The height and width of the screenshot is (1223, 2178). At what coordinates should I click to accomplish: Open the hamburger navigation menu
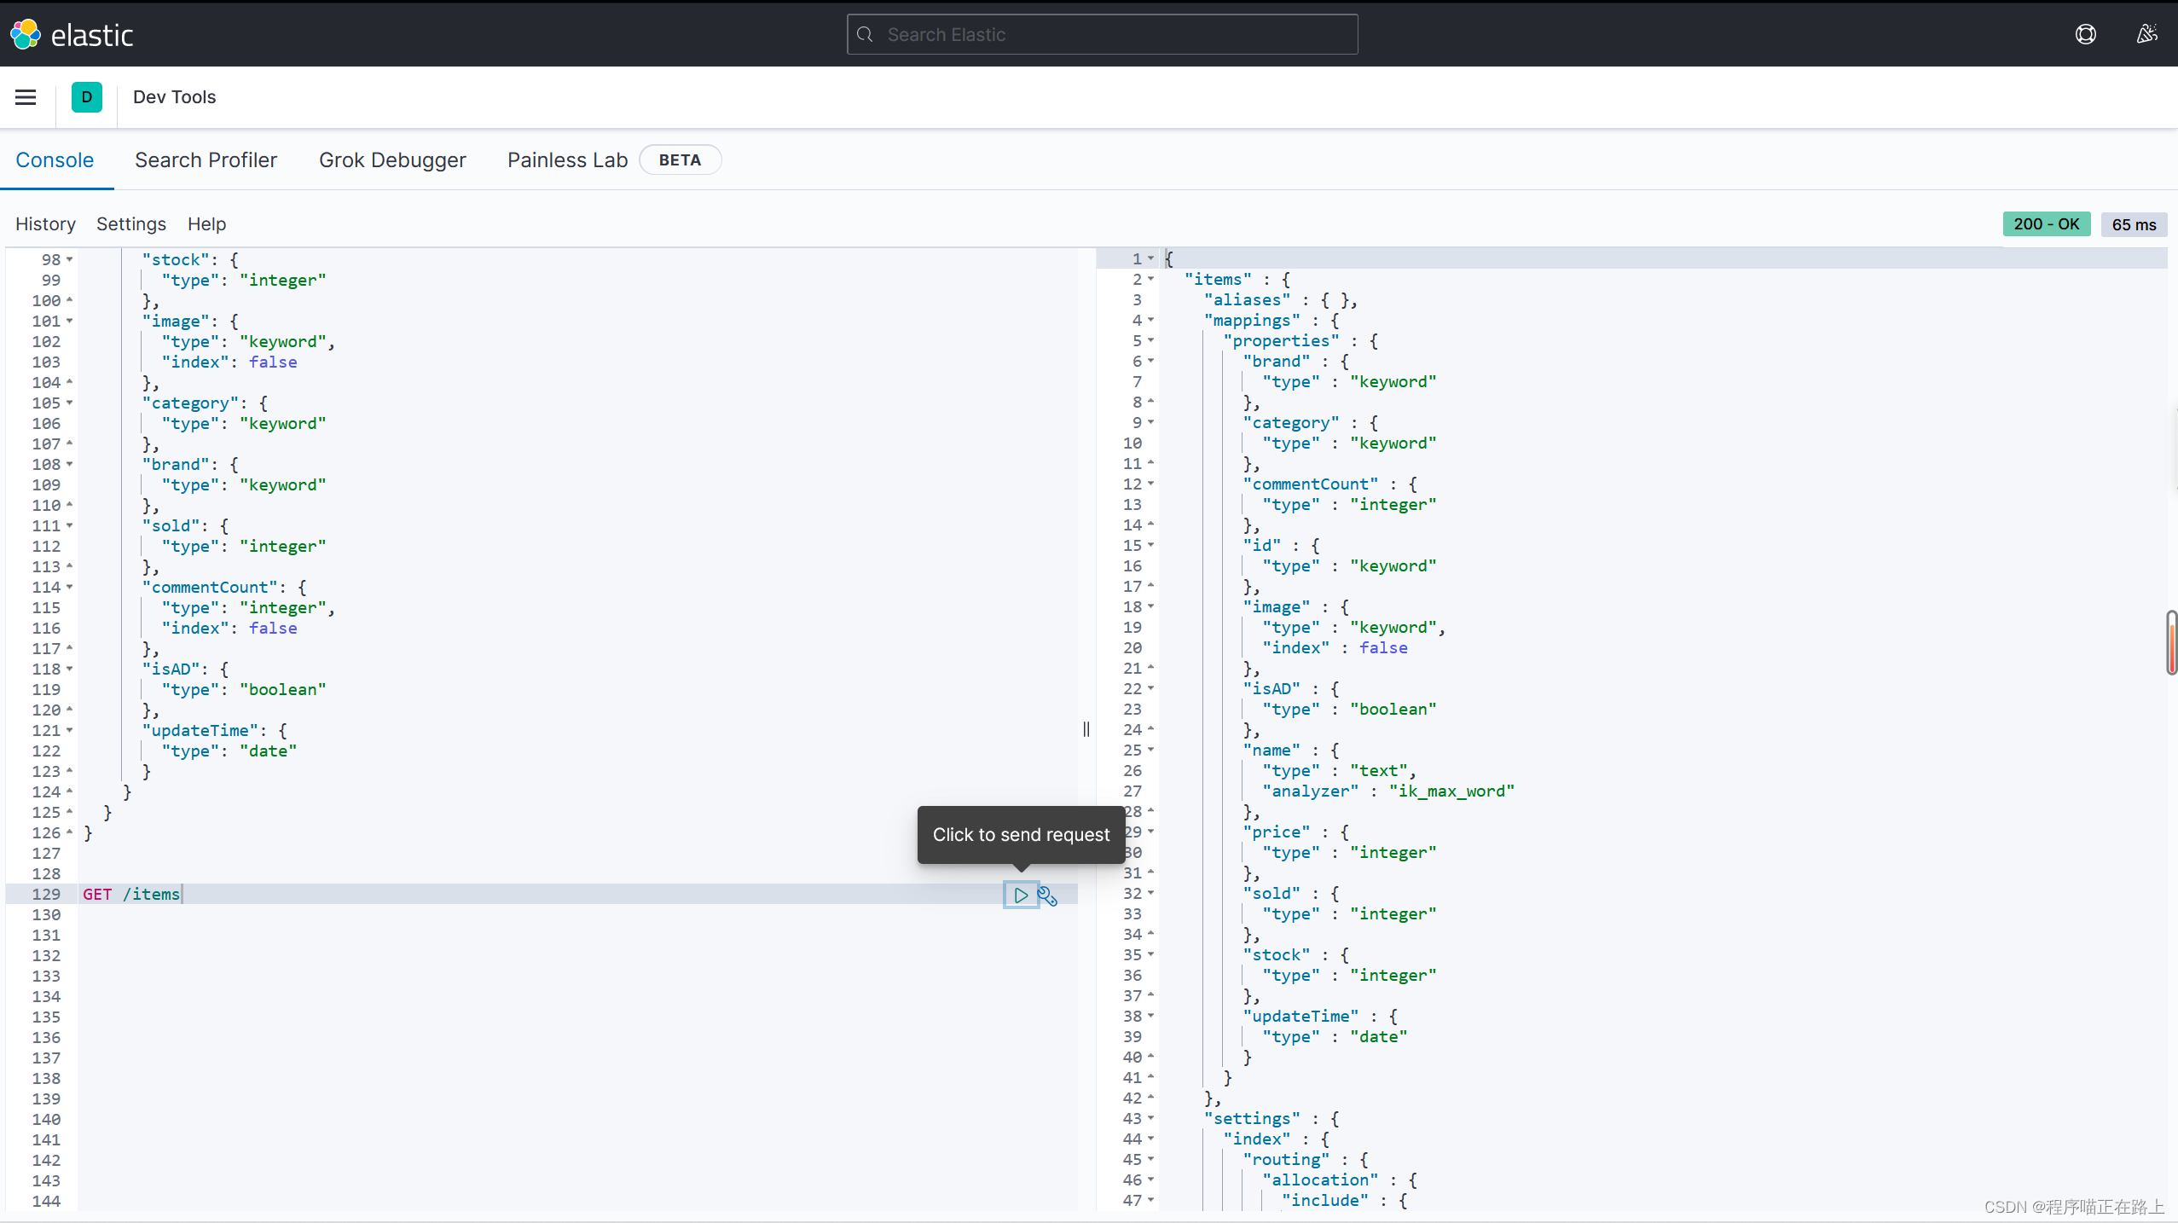(x=26, y=97)
